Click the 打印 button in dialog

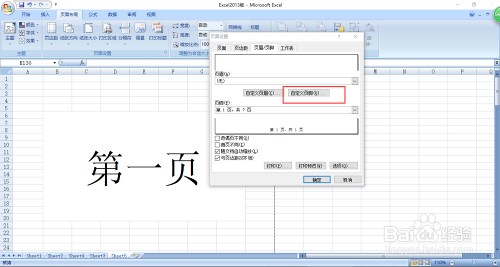tap(277, 166)
